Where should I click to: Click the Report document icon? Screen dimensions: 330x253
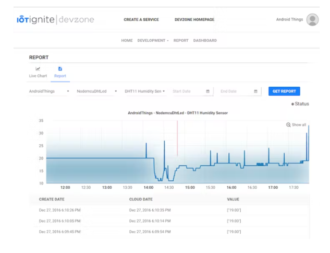coord(60,69)
